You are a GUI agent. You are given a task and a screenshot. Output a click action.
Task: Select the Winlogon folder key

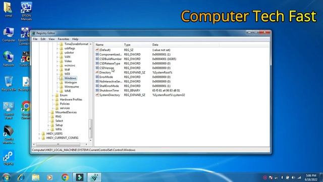[x=71, y=82]
